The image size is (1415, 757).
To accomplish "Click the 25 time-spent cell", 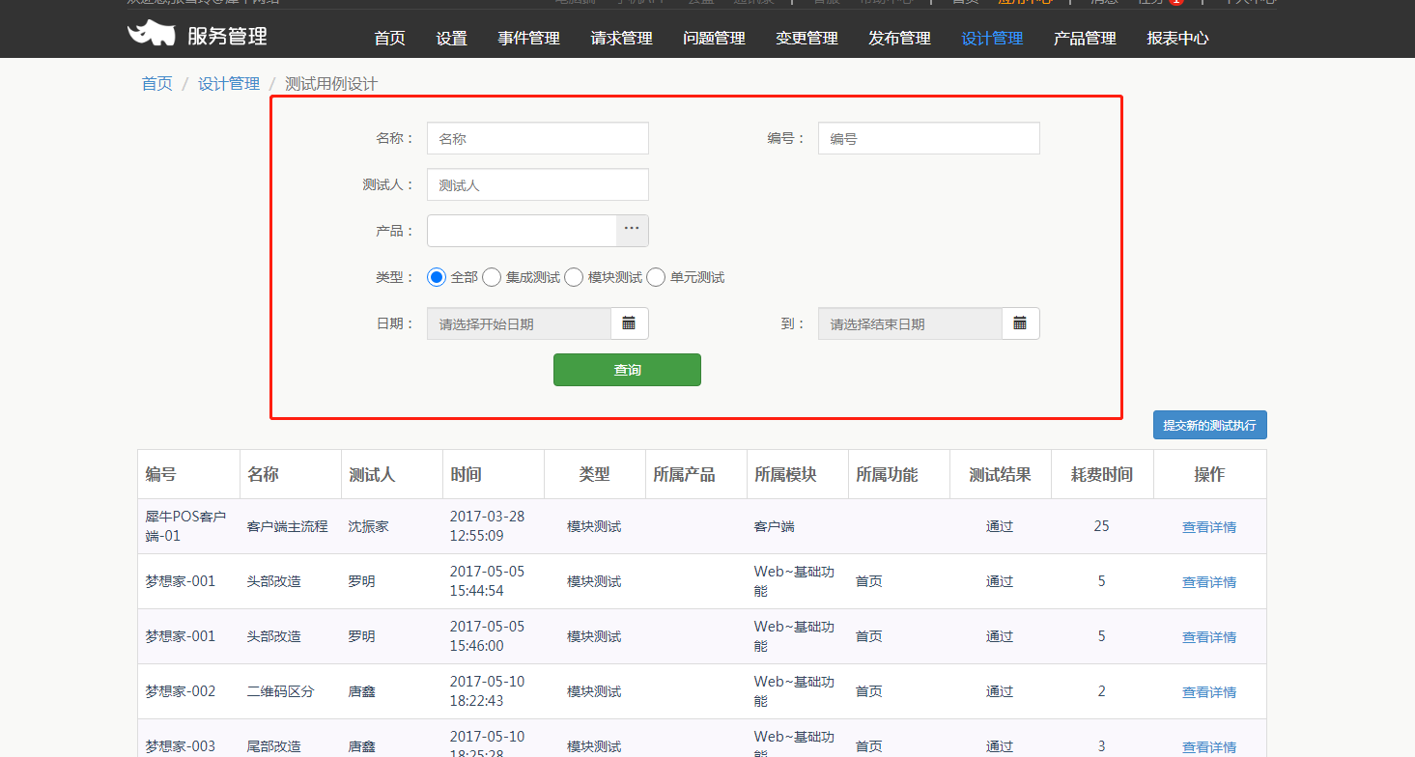I will coord(1102,526).
